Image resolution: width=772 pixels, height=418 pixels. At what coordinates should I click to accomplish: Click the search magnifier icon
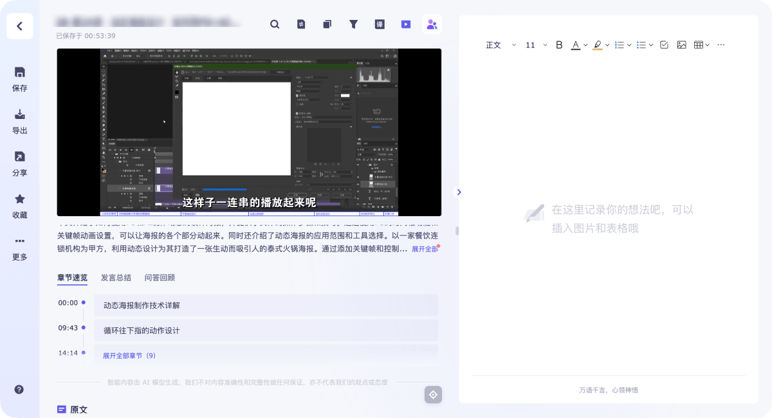pos(275,24)
